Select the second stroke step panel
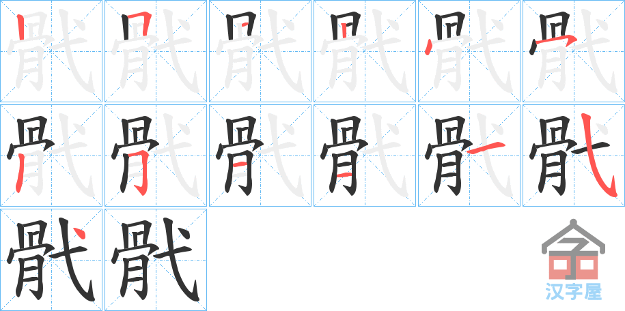Viewport: 625px width, 311px height. (x=156, y=51)
